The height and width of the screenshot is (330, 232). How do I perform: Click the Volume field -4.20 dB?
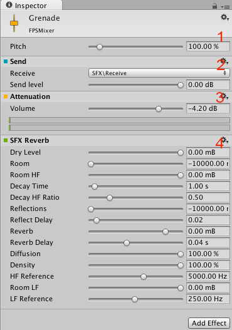pyautogui.click(x=208, y=108)
